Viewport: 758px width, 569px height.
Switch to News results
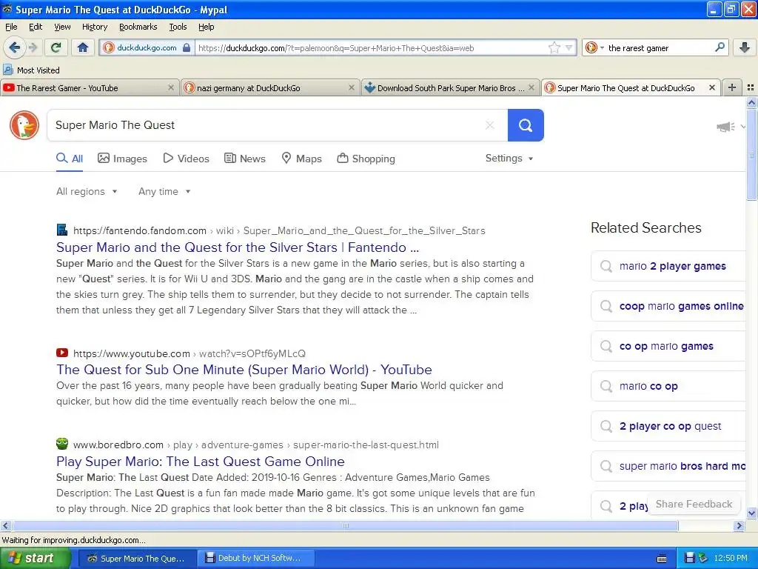[245, 159]
